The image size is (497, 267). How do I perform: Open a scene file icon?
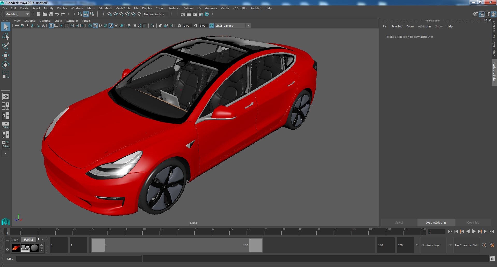(x=45, y=14)
